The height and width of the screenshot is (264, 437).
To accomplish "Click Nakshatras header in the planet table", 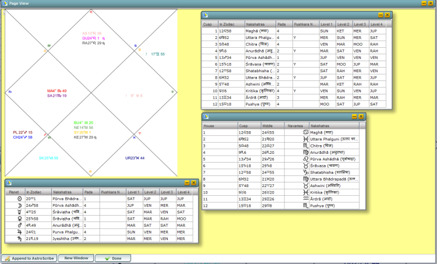I will (x=65, y=192).
